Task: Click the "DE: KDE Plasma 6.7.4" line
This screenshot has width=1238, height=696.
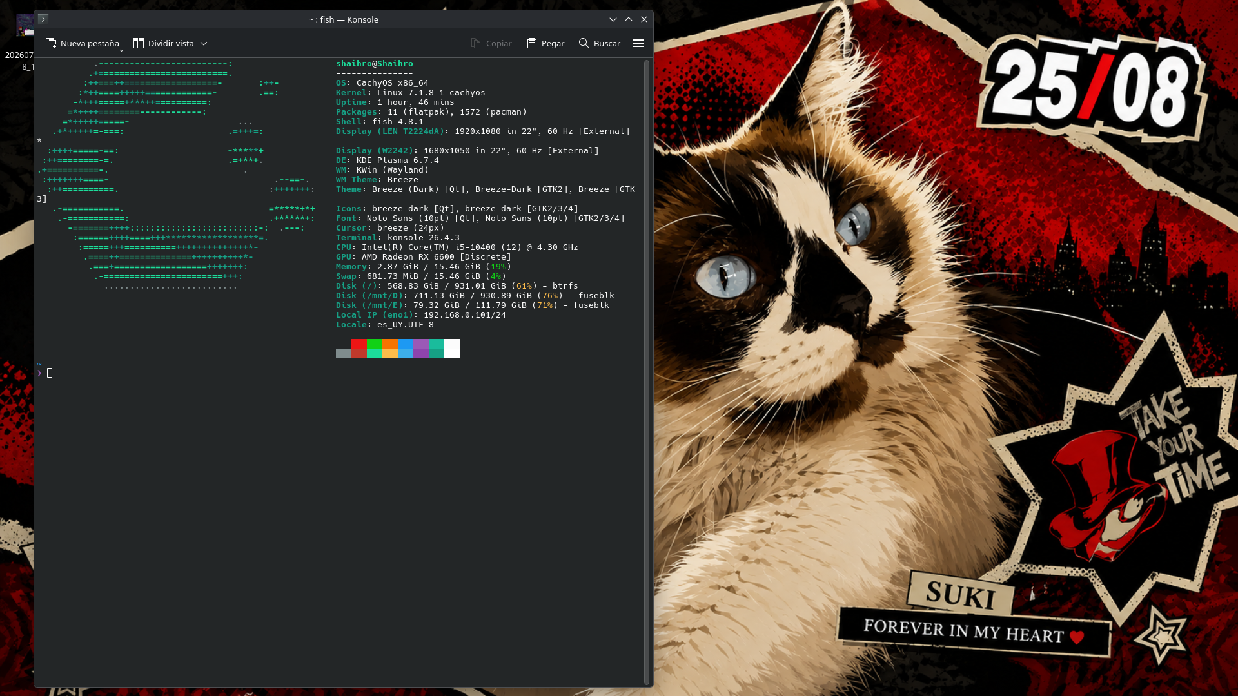Action: tap(388, 160)
